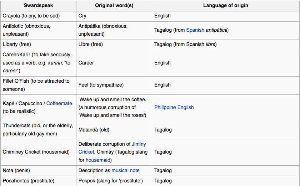
Task: Click the Antipátika original word cell
Action: [103, 30]
